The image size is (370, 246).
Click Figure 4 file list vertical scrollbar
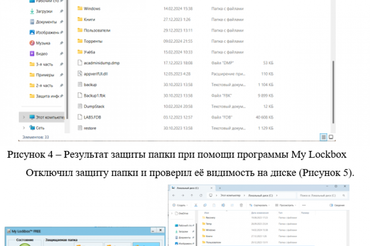[x=333, y=92]
